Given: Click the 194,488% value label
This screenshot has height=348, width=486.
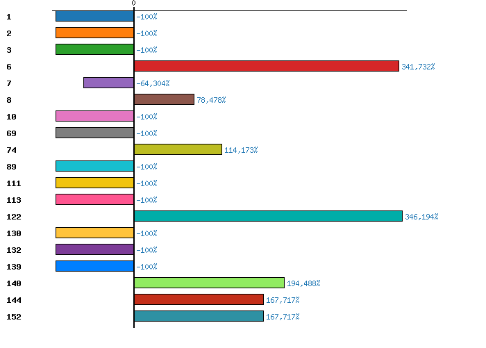Looking at the screenshot, I should coord(303,283).
